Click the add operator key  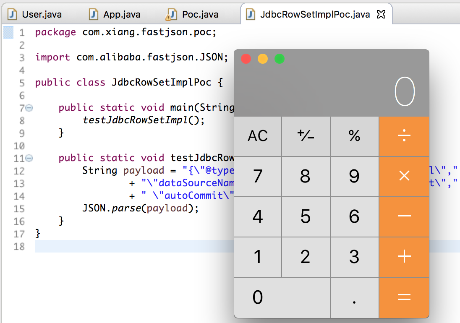[x=404, y=257]
